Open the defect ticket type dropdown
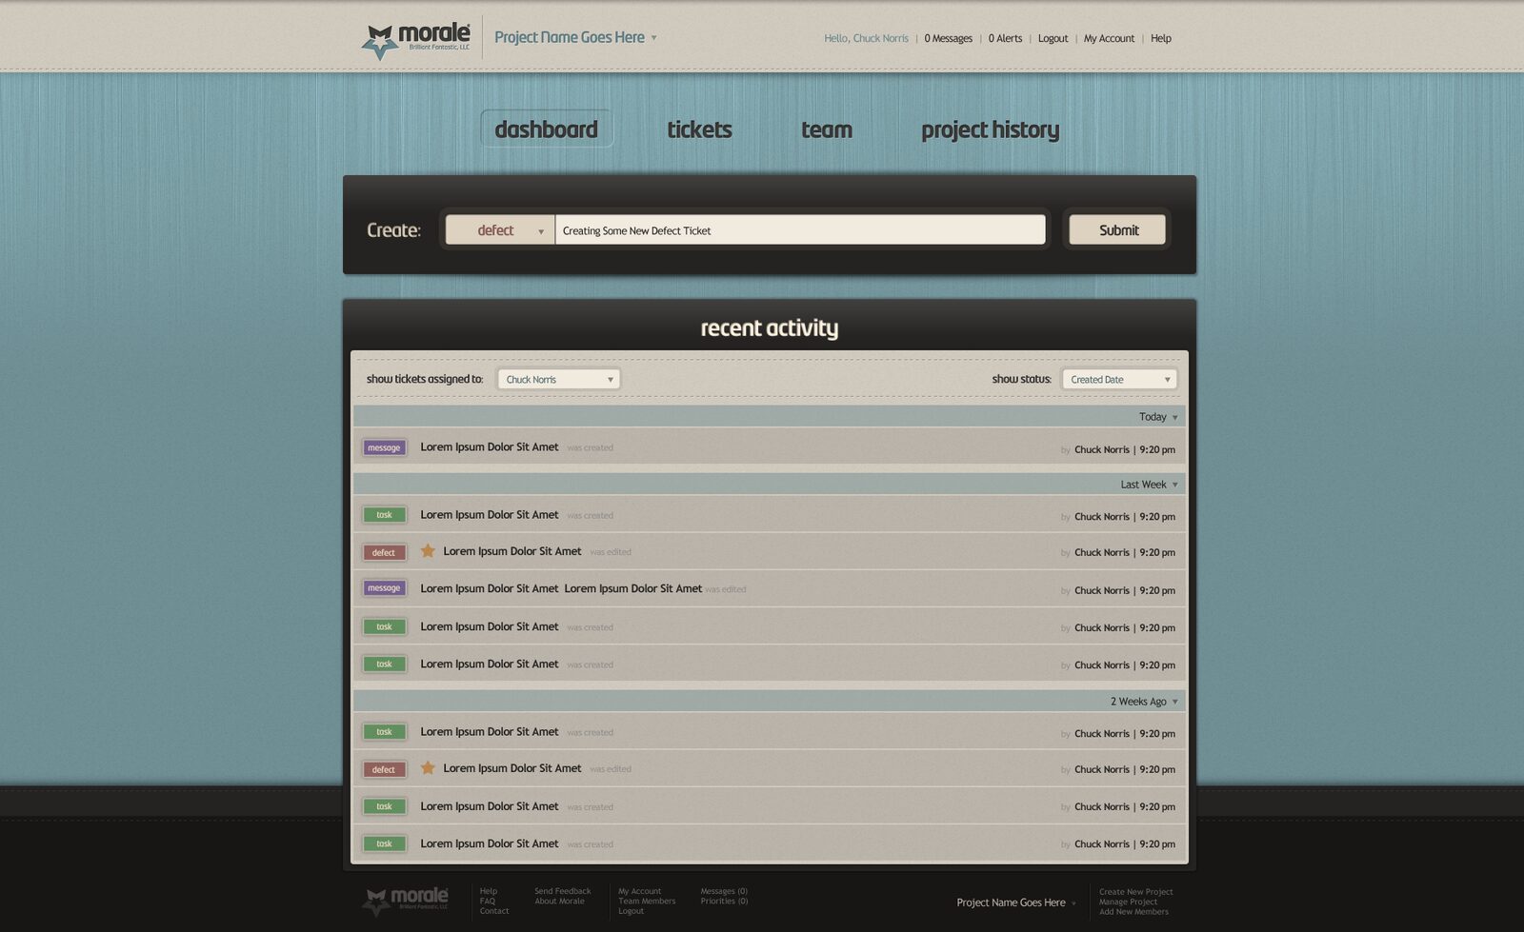Viewport: 1524px width, 932px height. (x=500, y=230)
